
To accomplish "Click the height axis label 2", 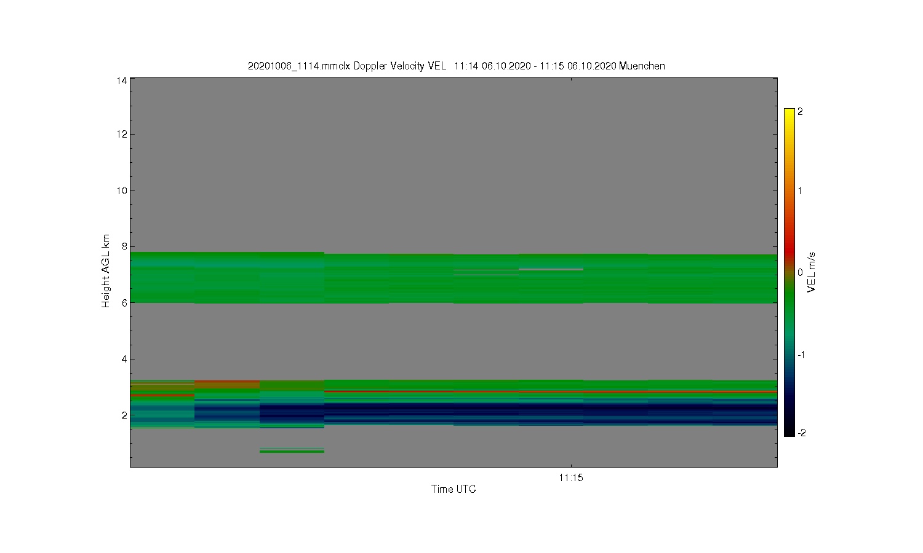I will point(124,415).
